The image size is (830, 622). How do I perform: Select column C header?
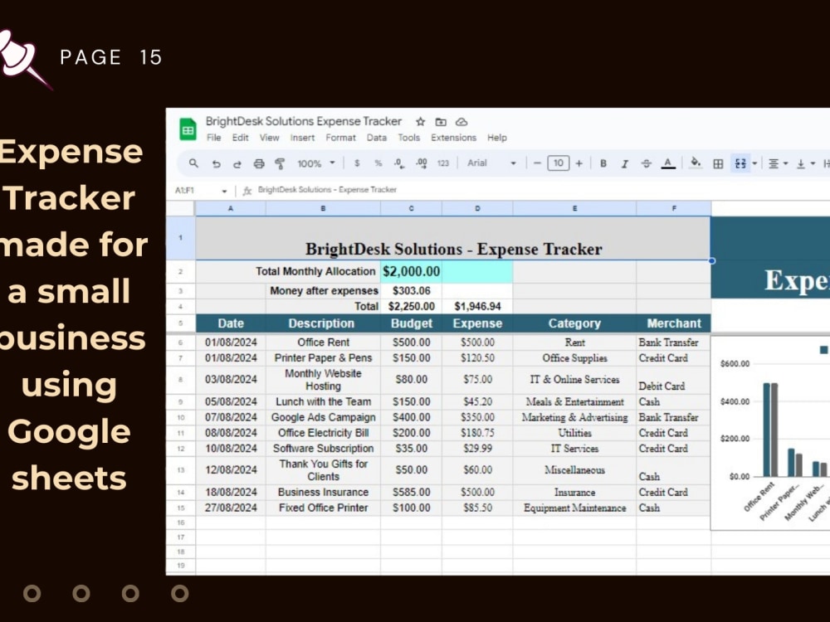pos(411,208)
